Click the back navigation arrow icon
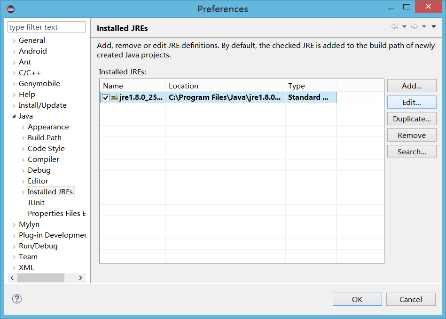Screen dimensions: 446x319 pos(394,27)
